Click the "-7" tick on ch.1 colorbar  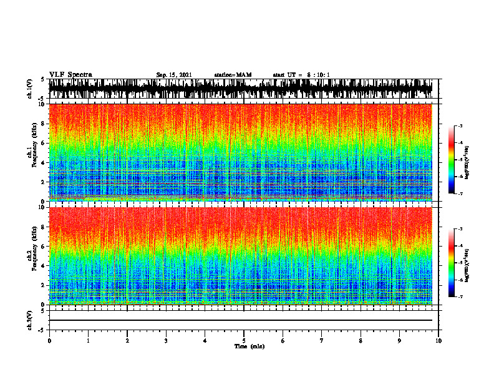(460, 193)
